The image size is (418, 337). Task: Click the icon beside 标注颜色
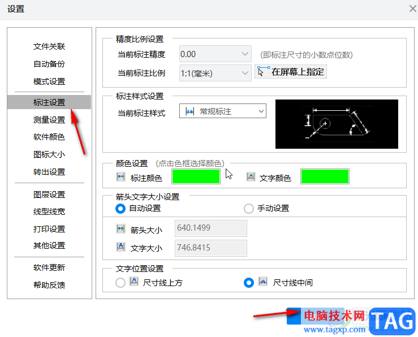click(120, 176)
